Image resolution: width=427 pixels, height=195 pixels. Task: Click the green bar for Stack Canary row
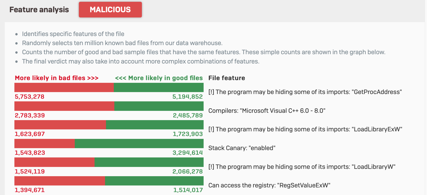[139, 144]
